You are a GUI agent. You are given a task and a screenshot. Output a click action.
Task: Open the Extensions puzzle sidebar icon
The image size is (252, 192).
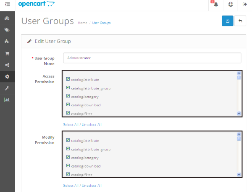pos(7,42)
